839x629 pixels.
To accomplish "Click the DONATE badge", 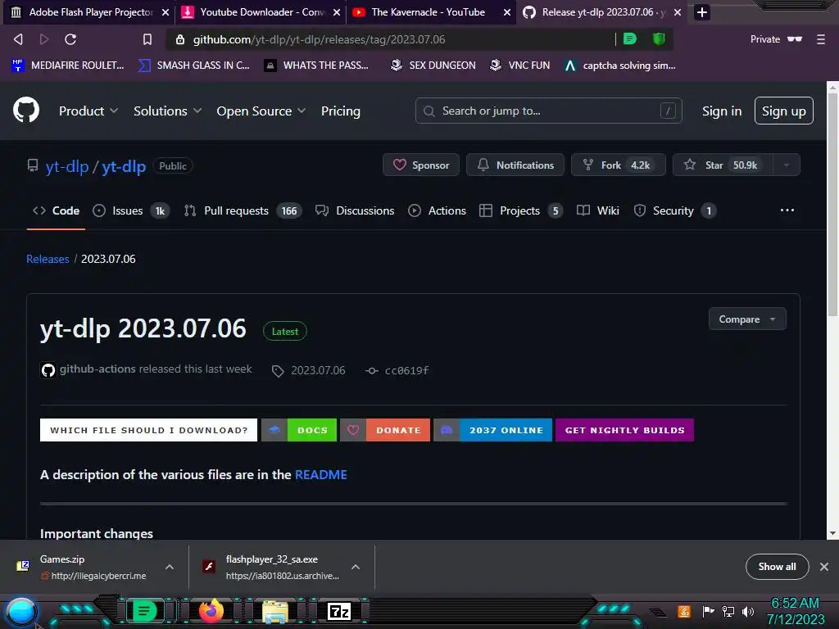I will 385,430.
